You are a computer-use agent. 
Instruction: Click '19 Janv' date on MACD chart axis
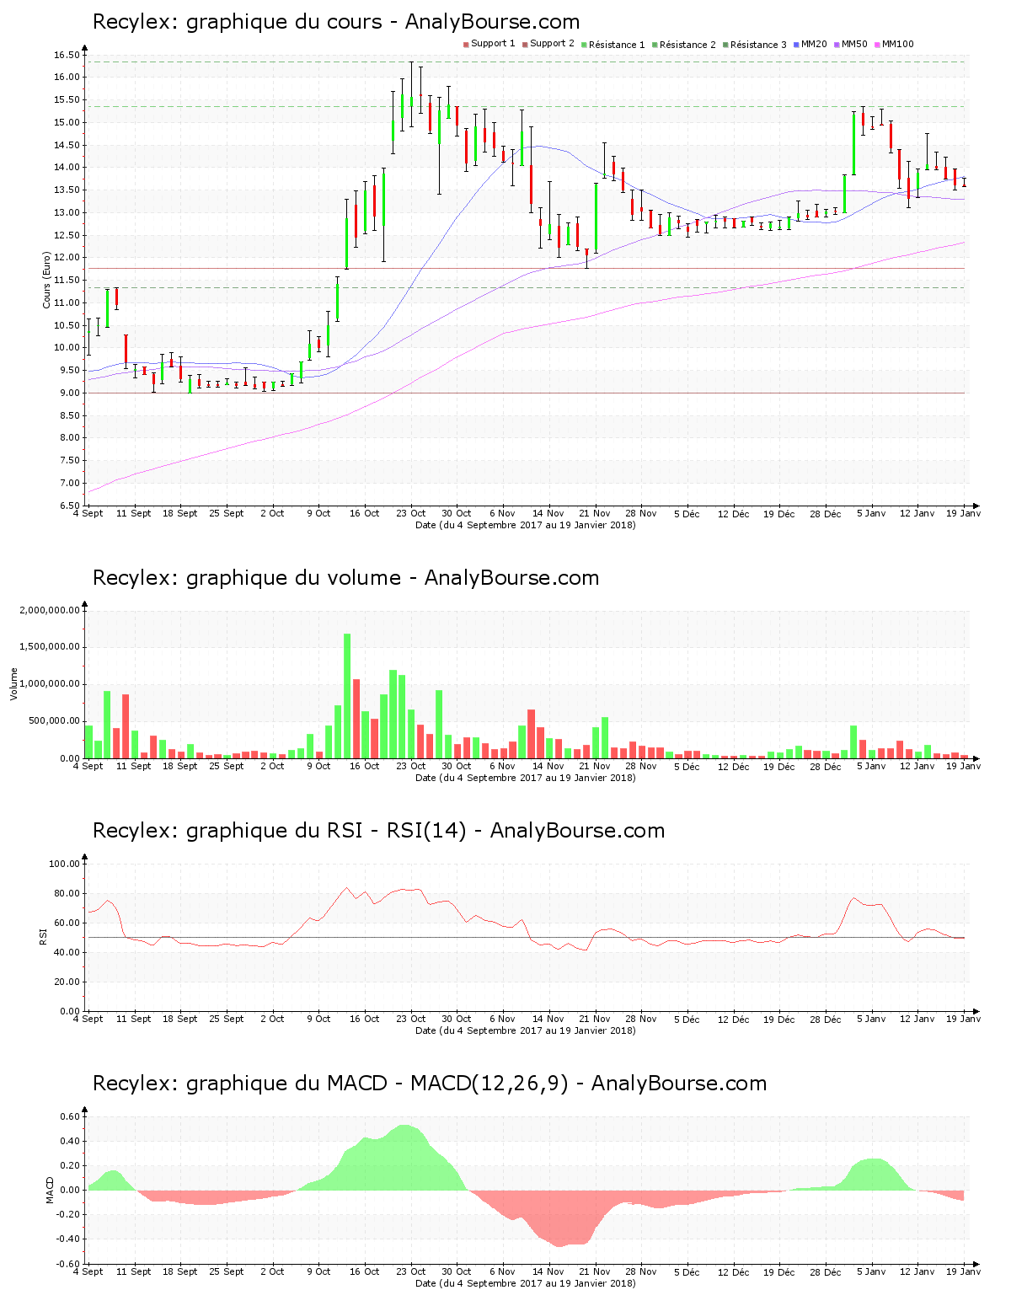[x=966, y=1271]
